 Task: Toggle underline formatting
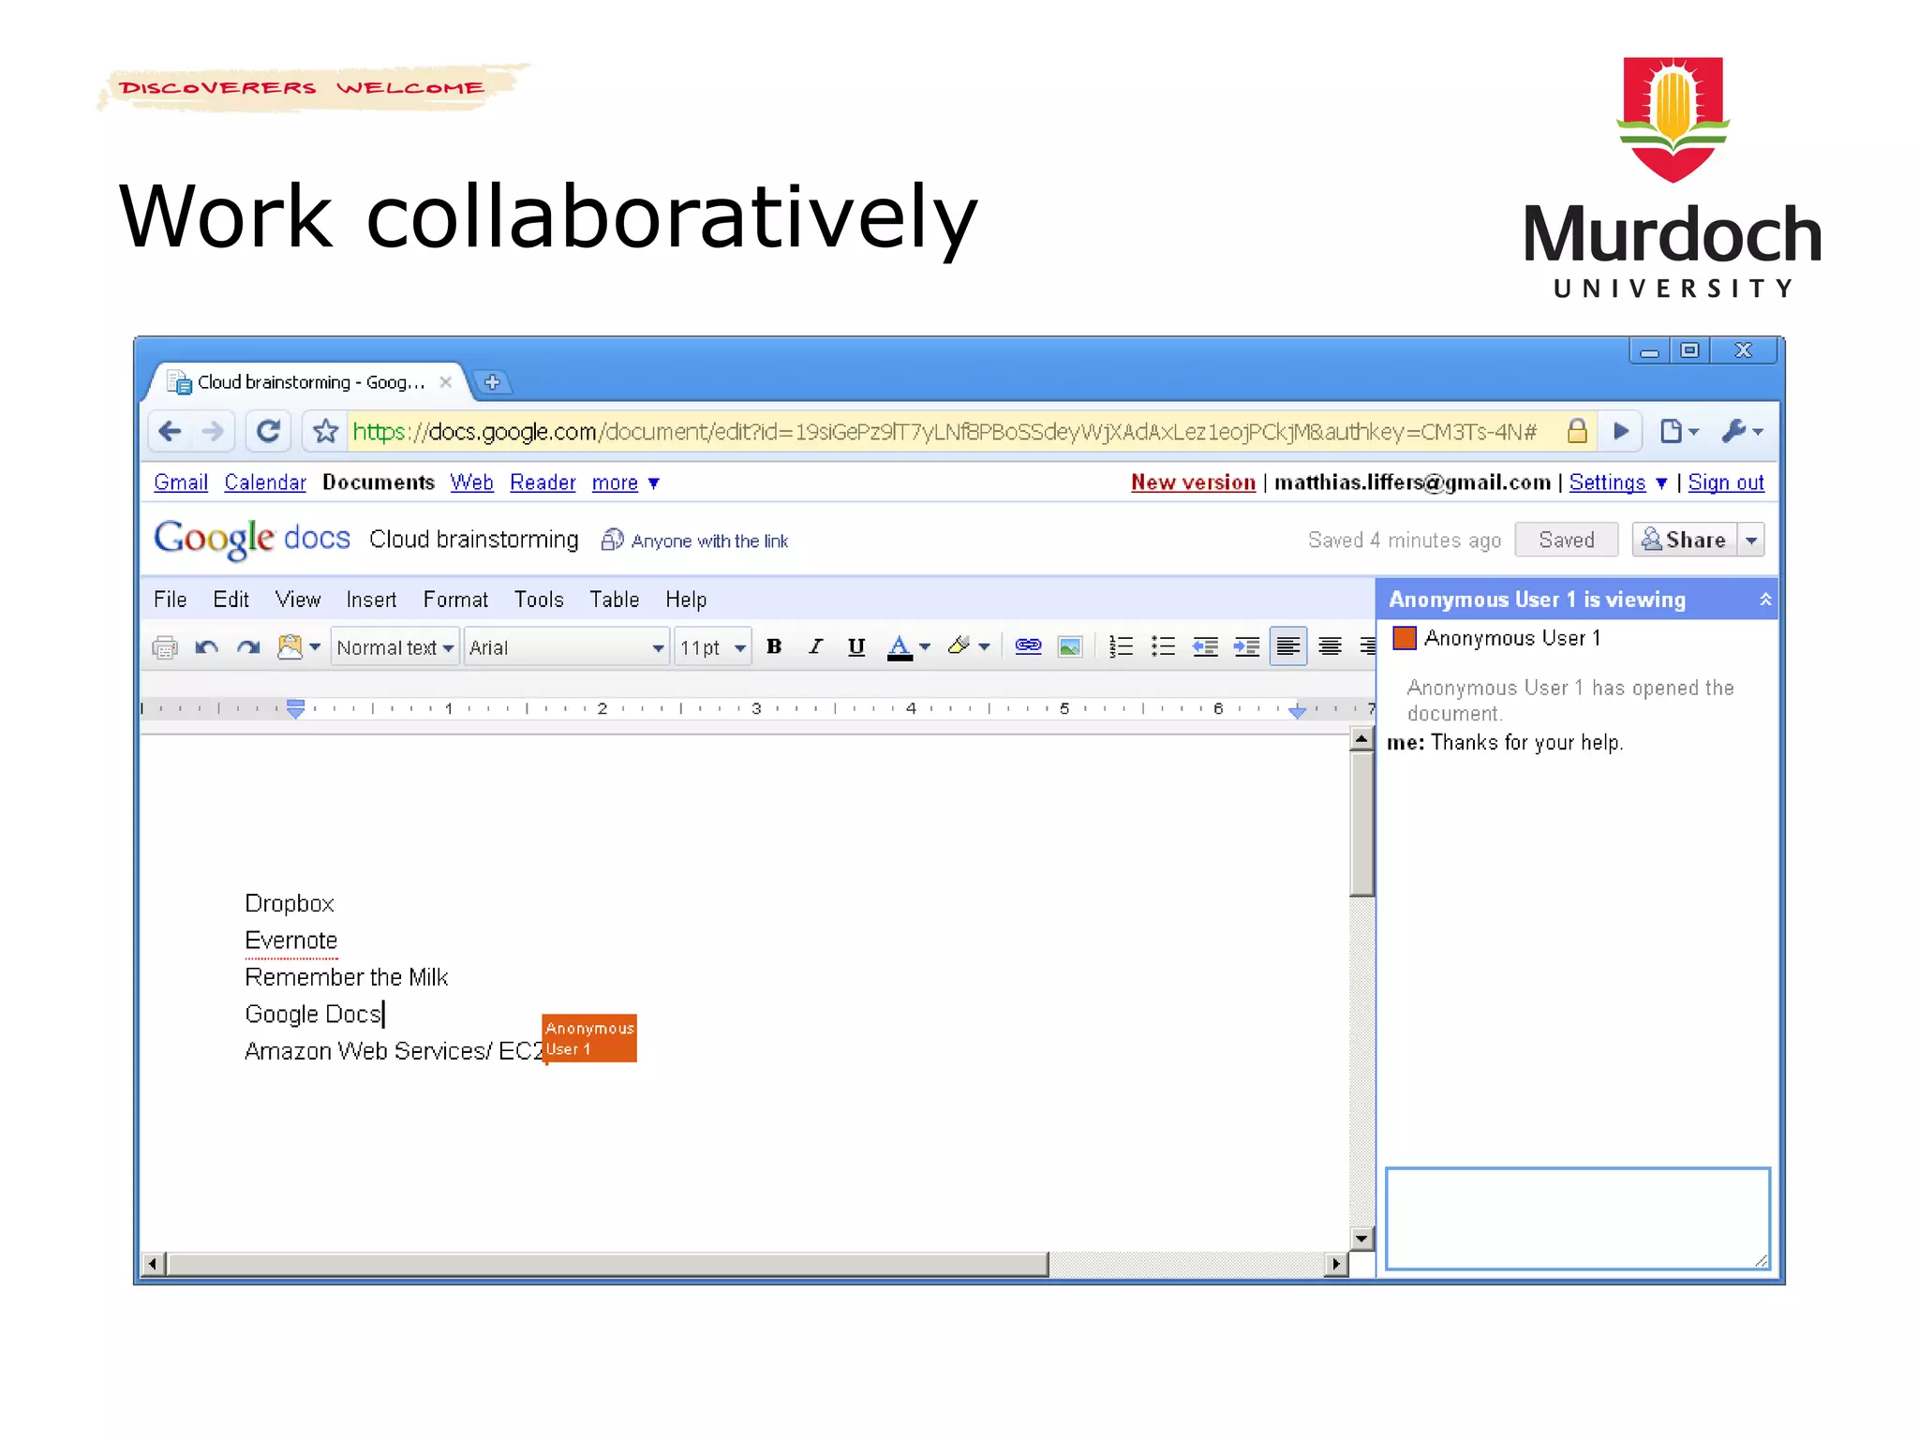coord(856,646)
